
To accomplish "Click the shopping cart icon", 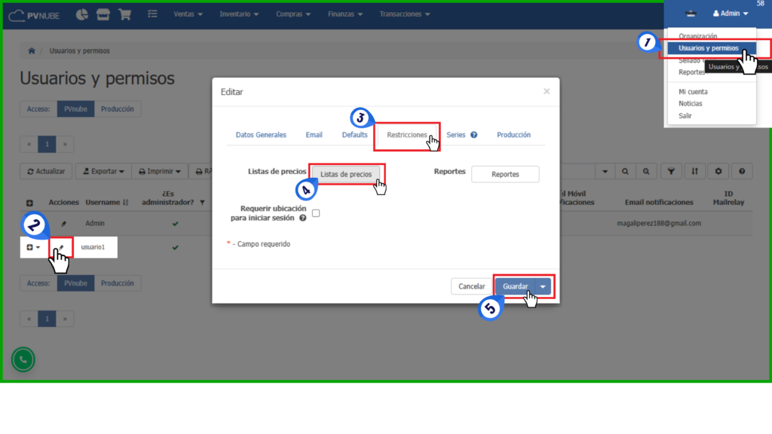I will coord(125,14).
